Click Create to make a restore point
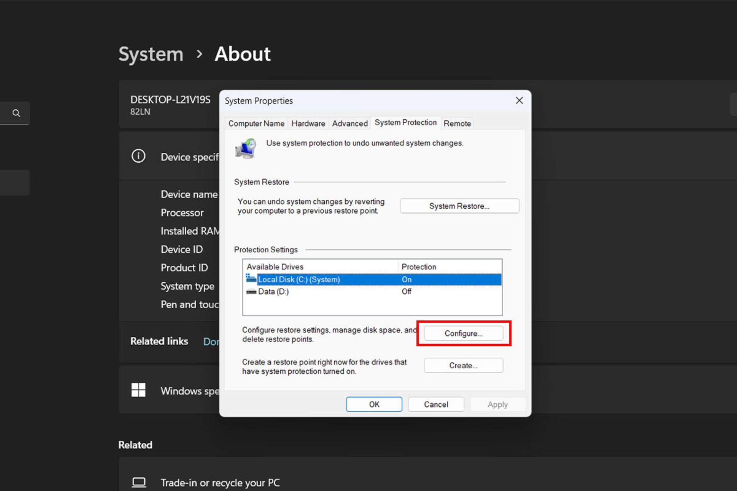The width and height of the screenshot is (737, 491). pos(463,366)
